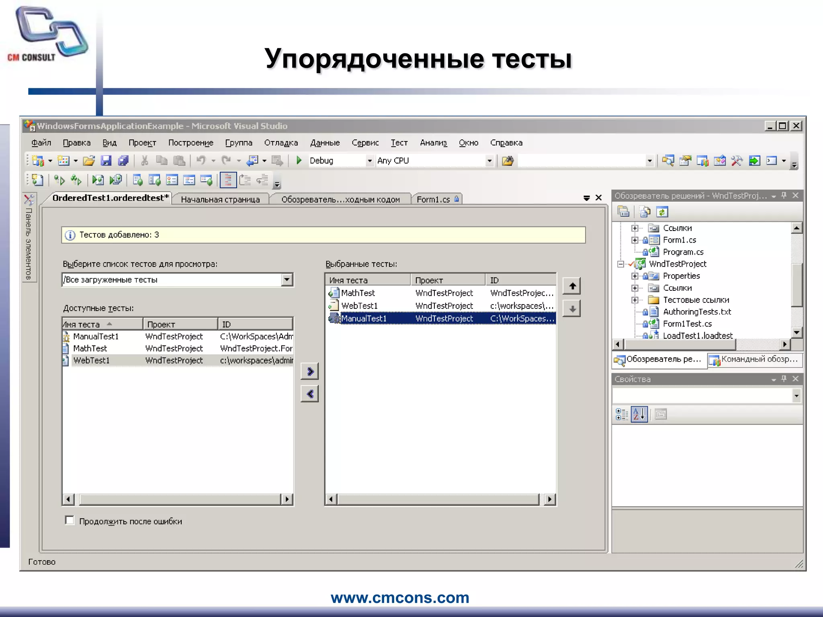The height and width of the screenshot is (617, 823).
Task: Switch to Обозреватель ре... panel tab
Action: point(659,360)
